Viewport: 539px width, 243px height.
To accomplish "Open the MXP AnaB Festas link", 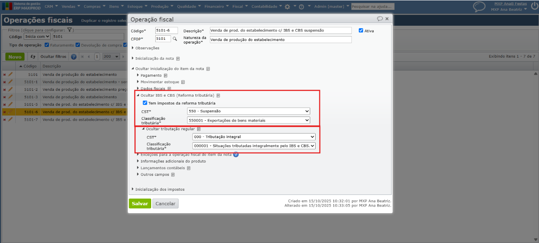I will coord(510,4).
